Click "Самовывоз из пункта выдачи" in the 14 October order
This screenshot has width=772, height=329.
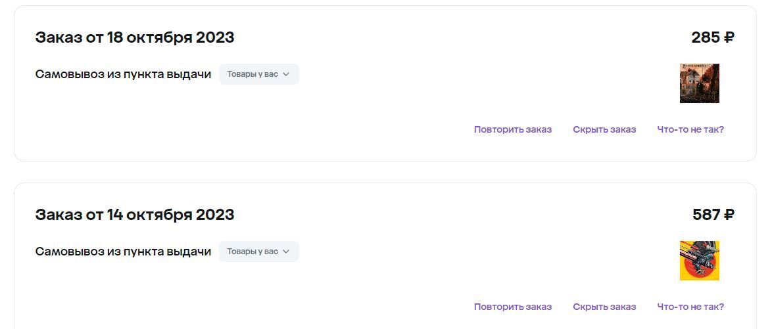pyautogui.click(x=123, y=252)
